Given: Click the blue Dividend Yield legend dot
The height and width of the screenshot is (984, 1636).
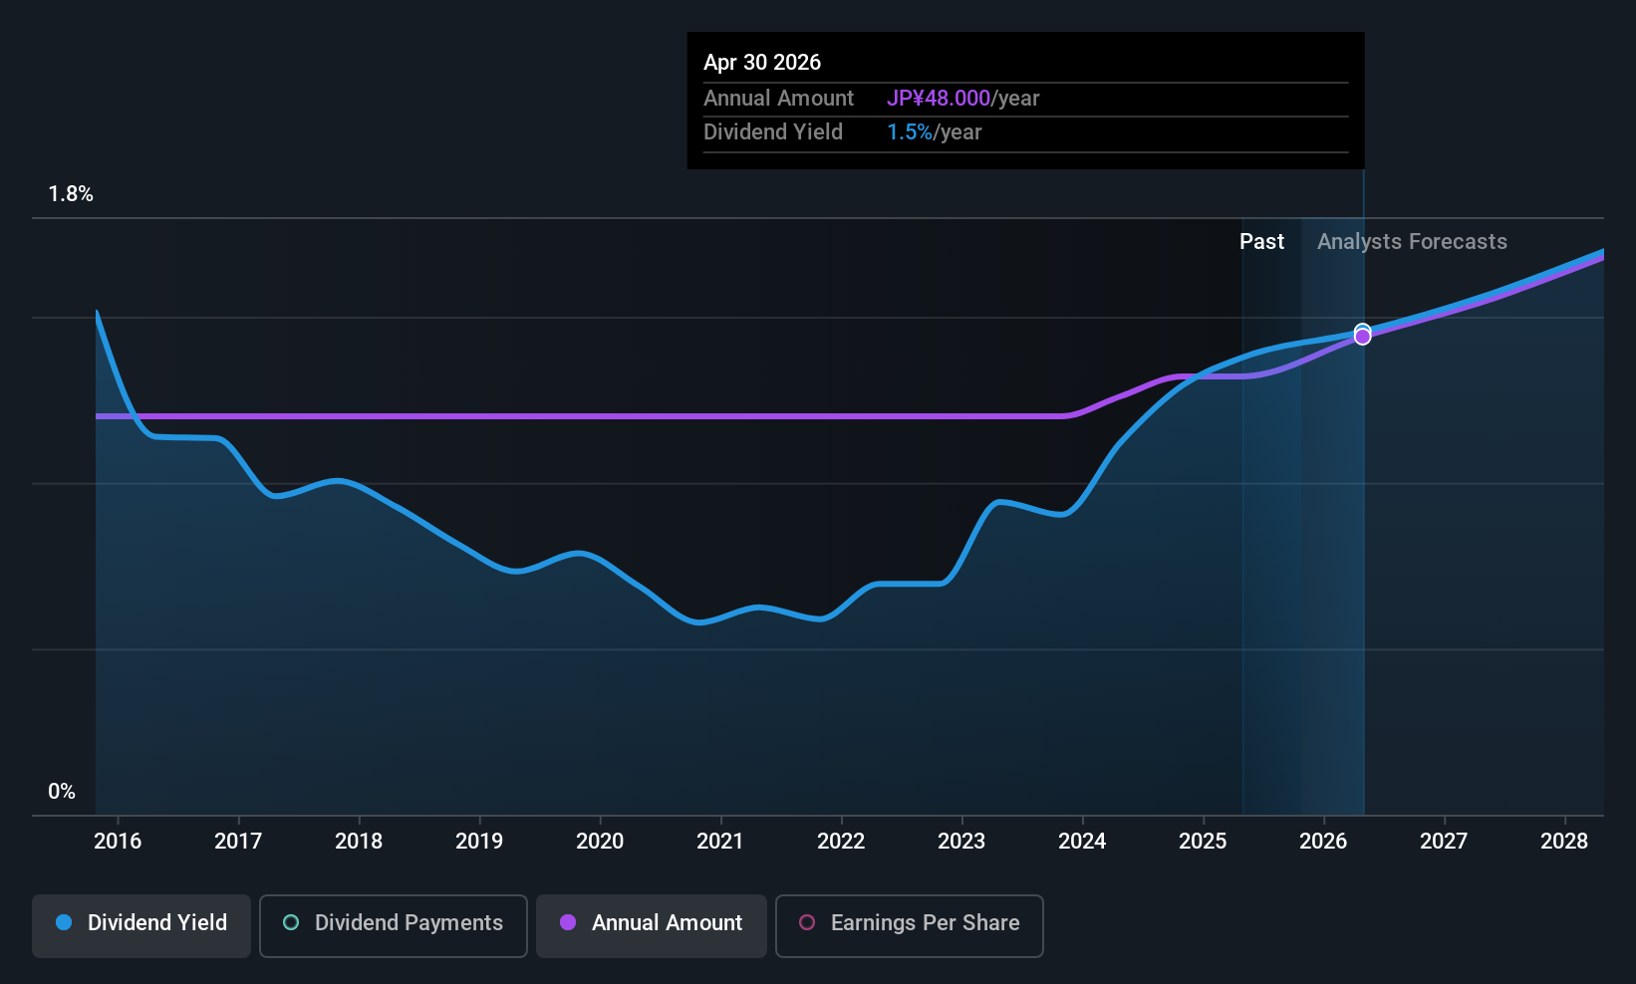Looking at the screenshot, I should click(x=64, y=923).
